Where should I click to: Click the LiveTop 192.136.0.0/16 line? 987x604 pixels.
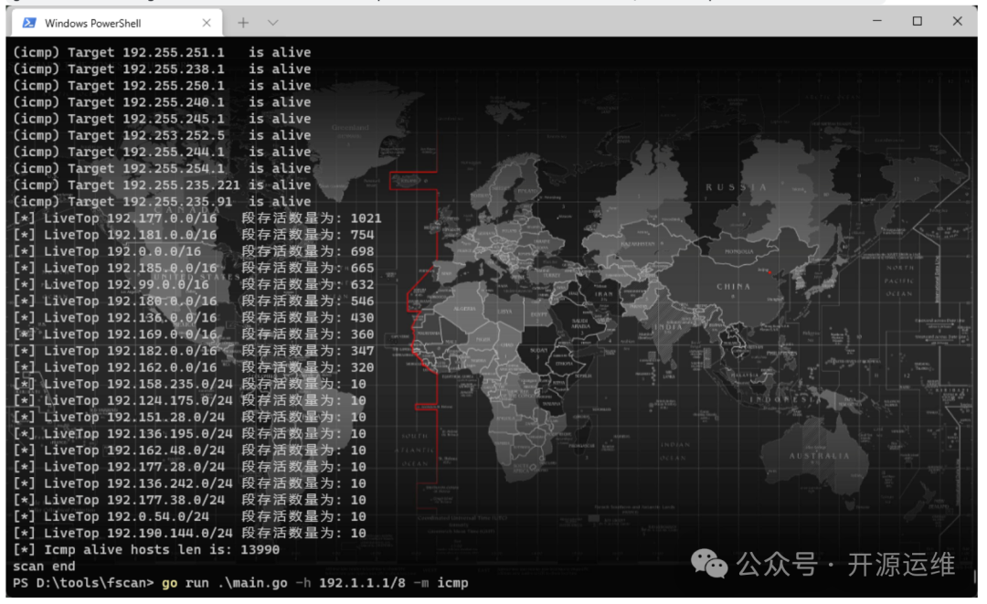[x=193, y=318]
